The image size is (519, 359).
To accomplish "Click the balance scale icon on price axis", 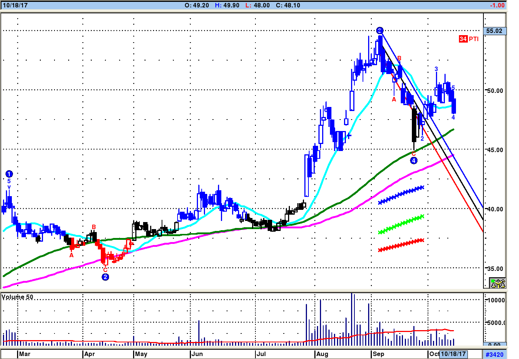I will point(497,283).
